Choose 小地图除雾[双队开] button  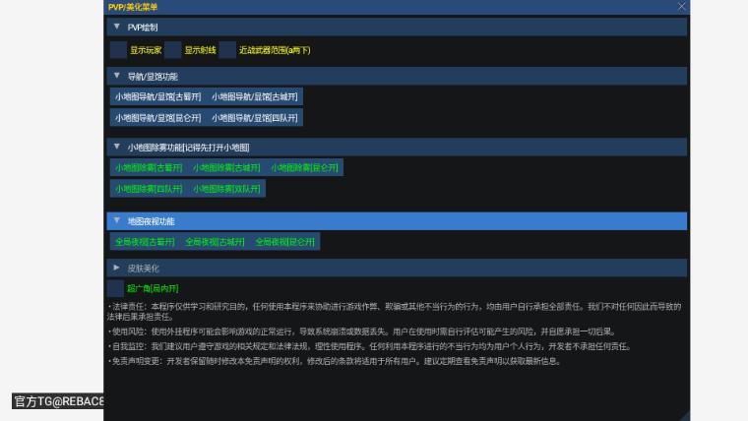226,188
